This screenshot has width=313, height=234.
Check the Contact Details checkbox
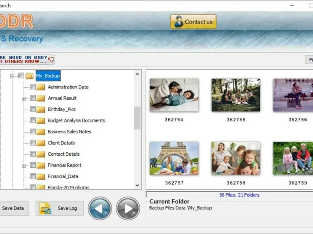click(x=33, y=154)
